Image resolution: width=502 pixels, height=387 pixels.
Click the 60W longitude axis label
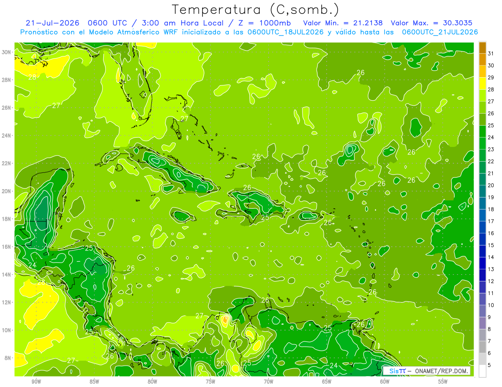point(385,382)
